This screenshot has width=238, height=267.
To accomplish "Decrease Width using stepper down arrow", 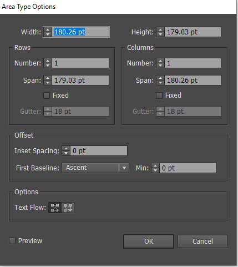I will [48, 34].
